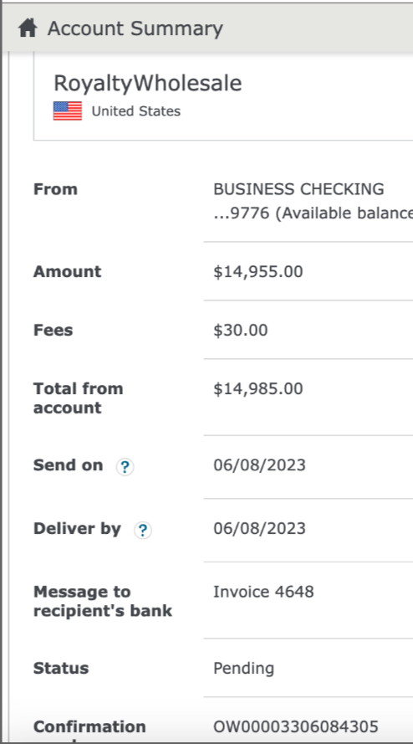Click the $14,985.00 total from account
The height and width of the screenshot is (744, 413).
(258, 389)
